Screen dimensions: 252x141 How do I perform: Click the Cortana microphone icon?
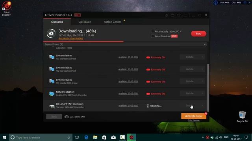[69, 137]
